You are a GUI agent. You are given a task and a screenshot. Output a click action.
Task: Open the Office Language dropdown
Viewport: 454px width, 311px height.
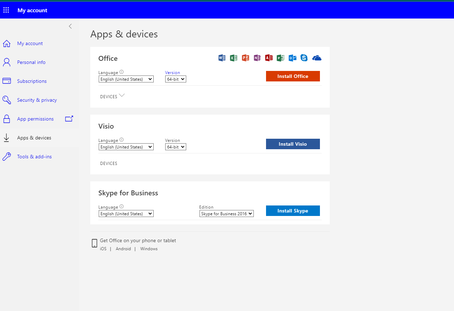(126, 79)
